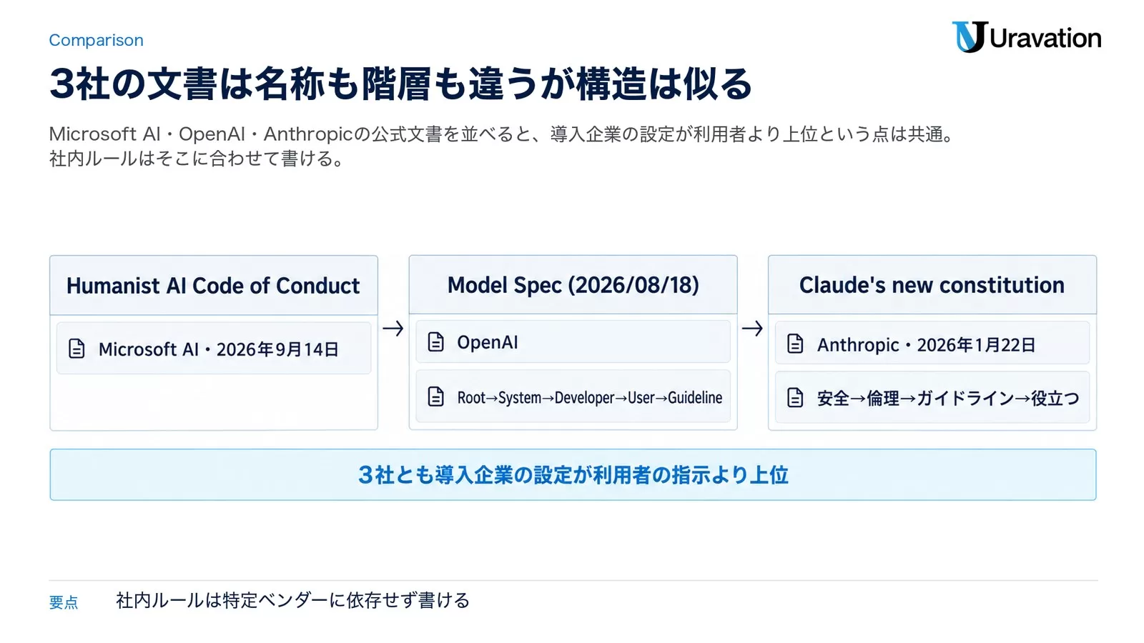
Task: Click Claude's new constitution header
Action: pos(932,285)
